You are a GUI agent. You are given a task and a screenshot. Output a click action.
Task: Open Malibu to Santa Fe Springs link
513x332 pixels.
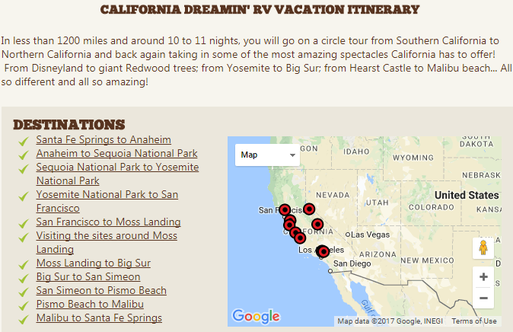(99, 318)
